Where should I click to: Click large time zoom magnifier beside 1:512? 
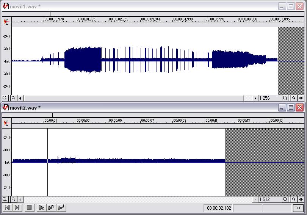[285, 199]
